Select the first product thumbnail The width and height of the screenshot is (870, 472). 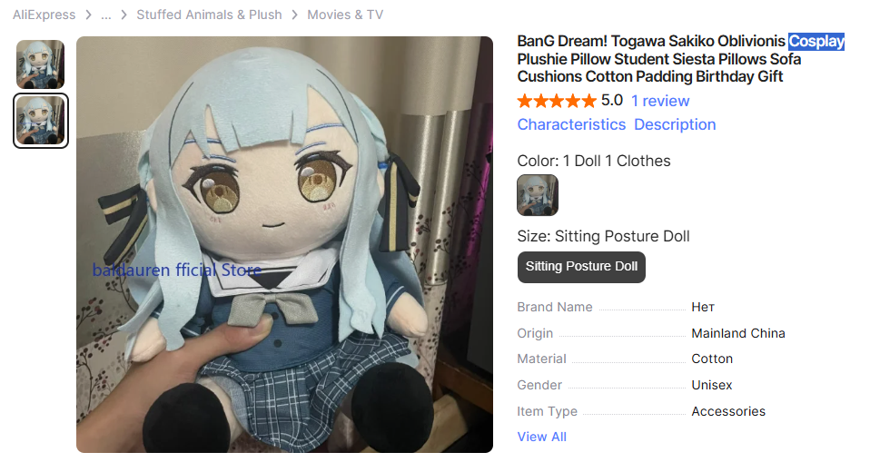(x=41, y=64)
